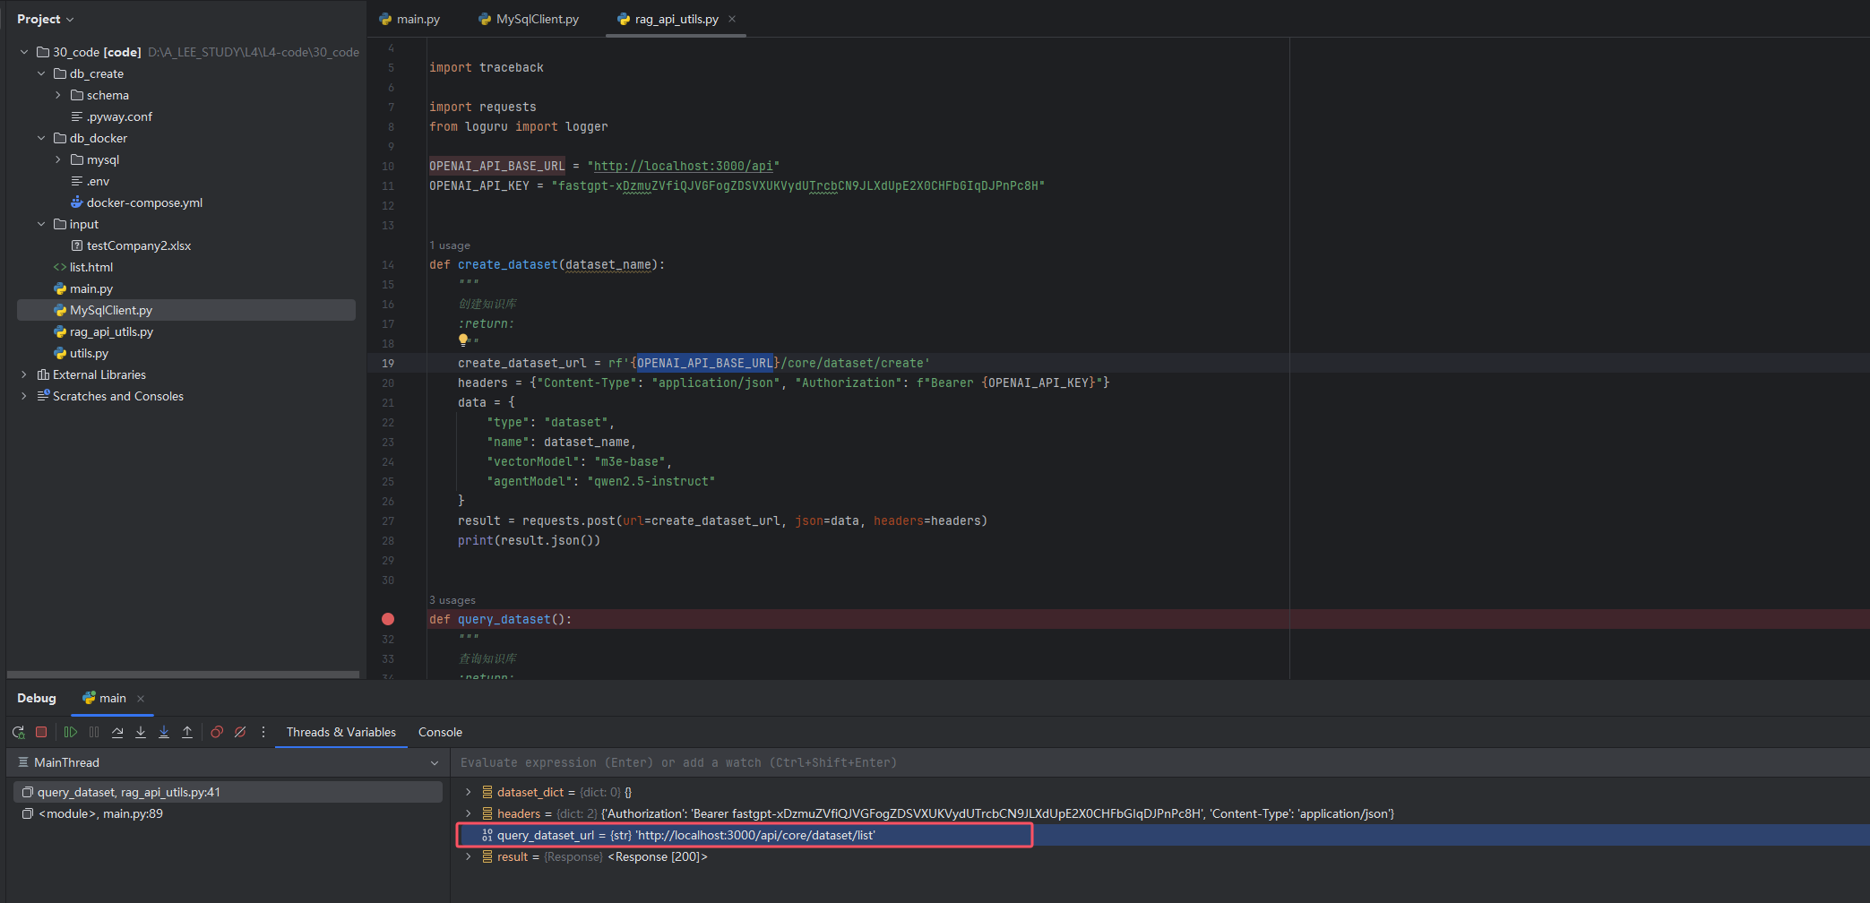Click the Step Out debugger icon
This screenshot has height=903, width=1870.
point(187,732)
